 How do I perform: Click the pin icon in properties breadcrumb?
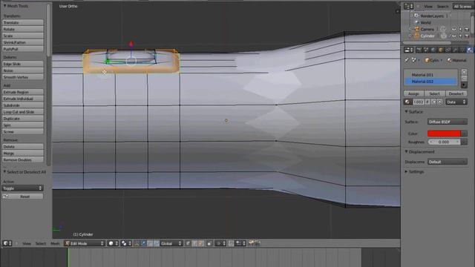(x=406, y=60)
